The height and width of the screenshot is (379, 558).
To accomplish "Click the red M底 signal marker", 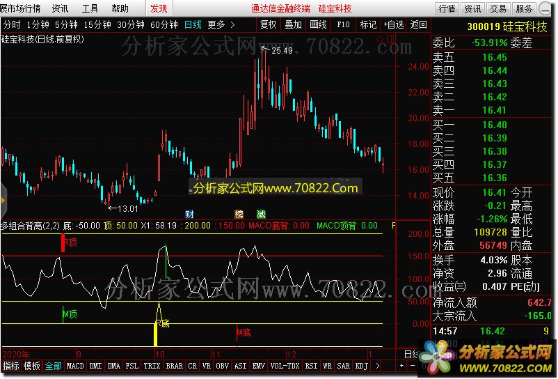I will point(244,333).
